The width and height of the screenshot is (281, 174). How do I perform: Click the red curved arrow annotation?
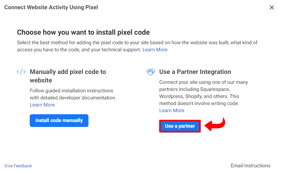(x=216, y=125)
